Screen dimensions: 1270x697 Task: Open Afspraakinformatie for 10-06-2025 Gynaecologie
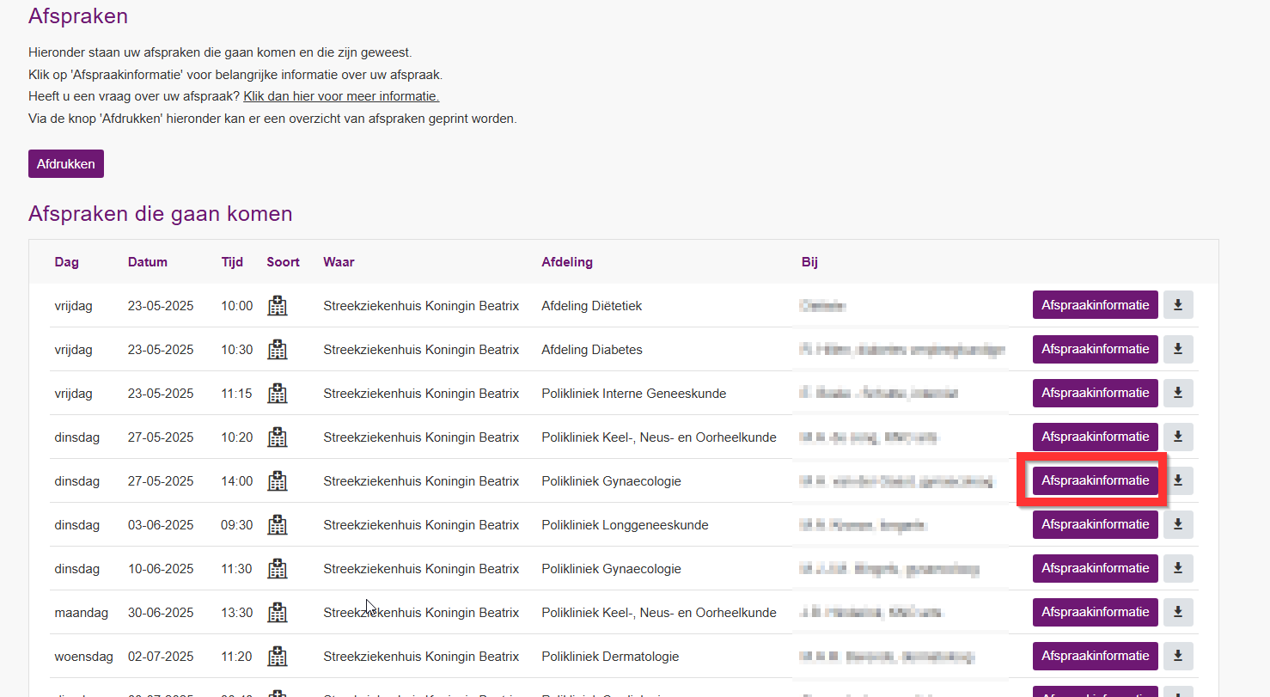(x=1096, y=568)
